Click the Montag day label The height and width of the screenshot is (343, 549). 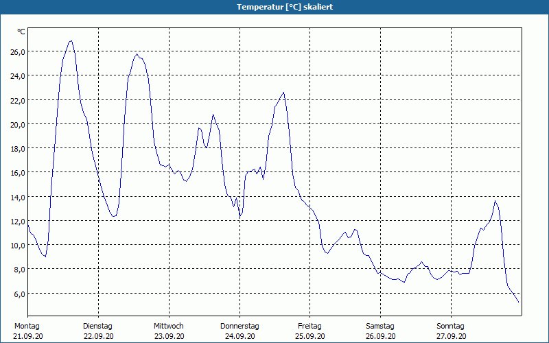27,327
